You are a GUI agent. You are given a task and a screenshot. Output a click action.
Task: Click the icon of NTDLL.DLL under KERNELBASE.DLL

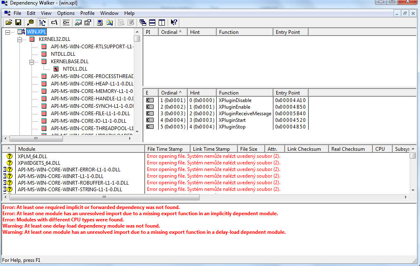(56, 69)
